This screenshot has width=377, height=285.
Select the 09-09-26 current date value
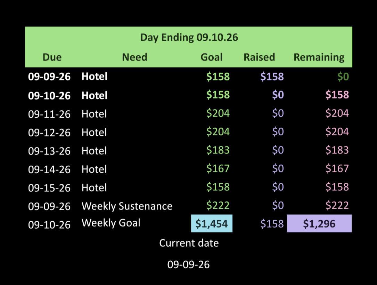[x=188, y=264]
